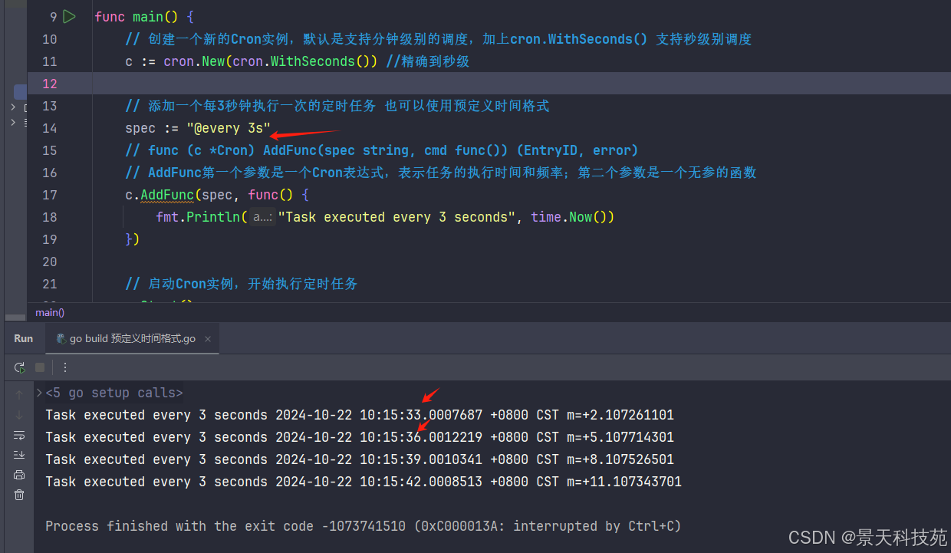Open the Run tool window label
This screenshot has height=553, width=951.
[x=24, y=338]
